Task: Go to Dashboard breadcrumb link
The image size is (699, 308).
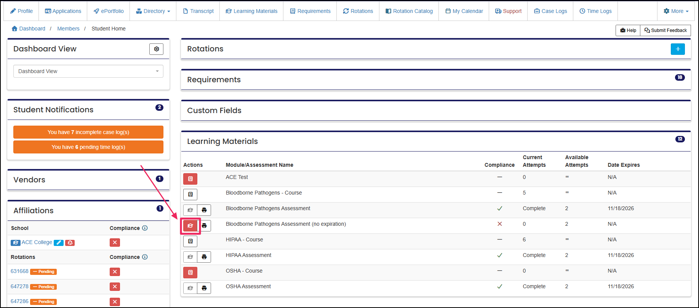Action: pos(29,29)
